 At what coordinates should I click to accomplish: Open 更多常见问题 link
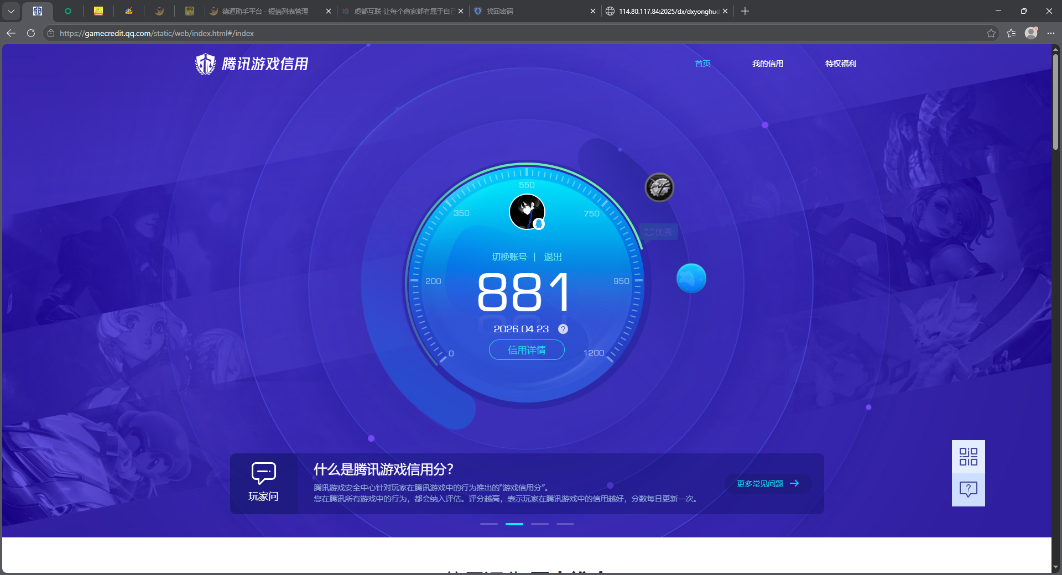[768, 484]
